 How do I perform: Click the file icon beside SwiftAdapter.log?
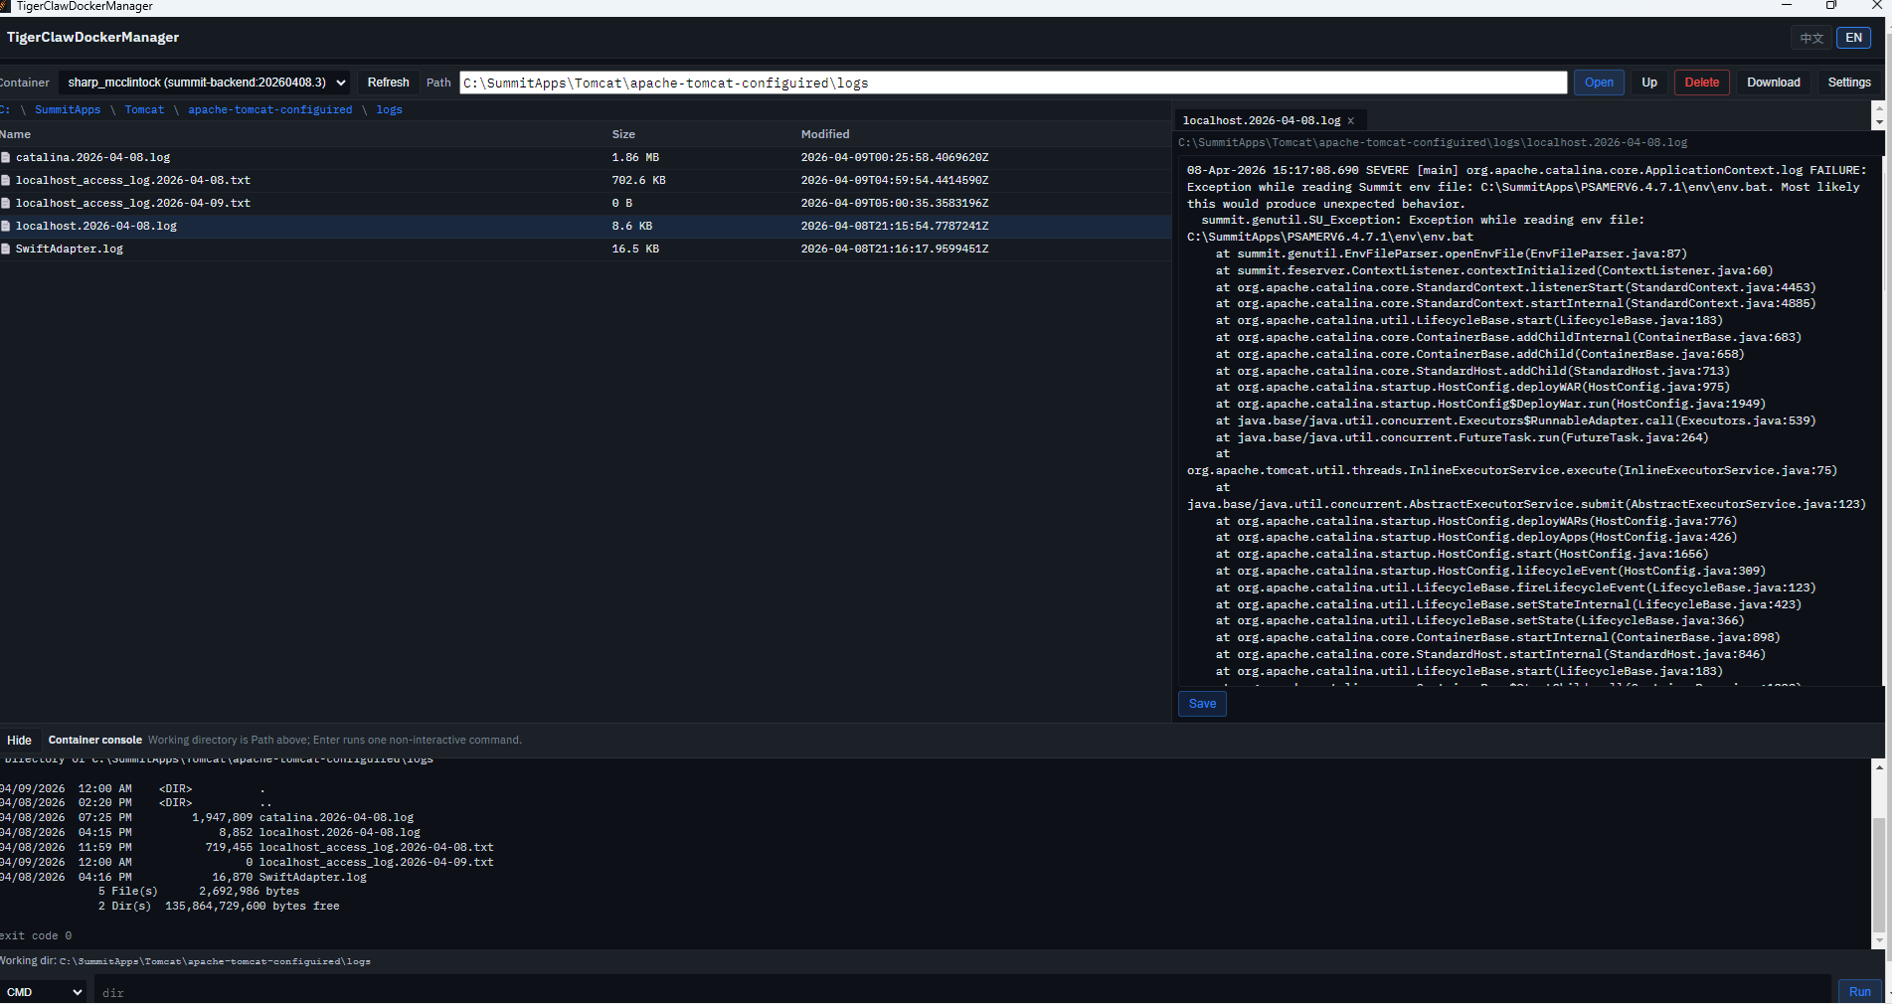click(x=6, y=249)
